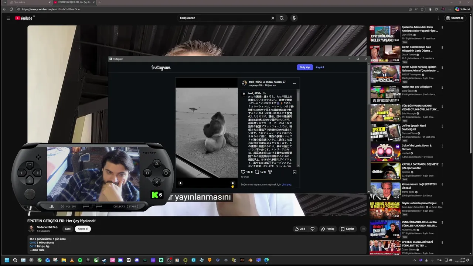This screenshot has width=473, height=266.
Task: Open the '45 Bin Dolarlık Saati Alan' video title
Action: click(416, 49)
